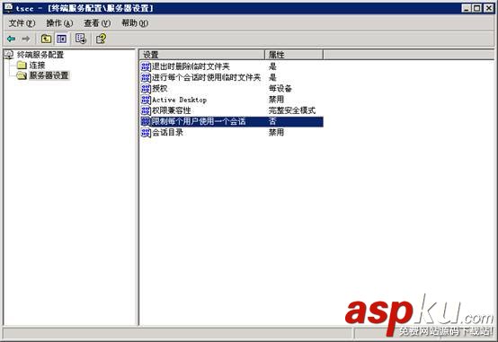Click 禁用 value for 会话目录

point(276,132)
